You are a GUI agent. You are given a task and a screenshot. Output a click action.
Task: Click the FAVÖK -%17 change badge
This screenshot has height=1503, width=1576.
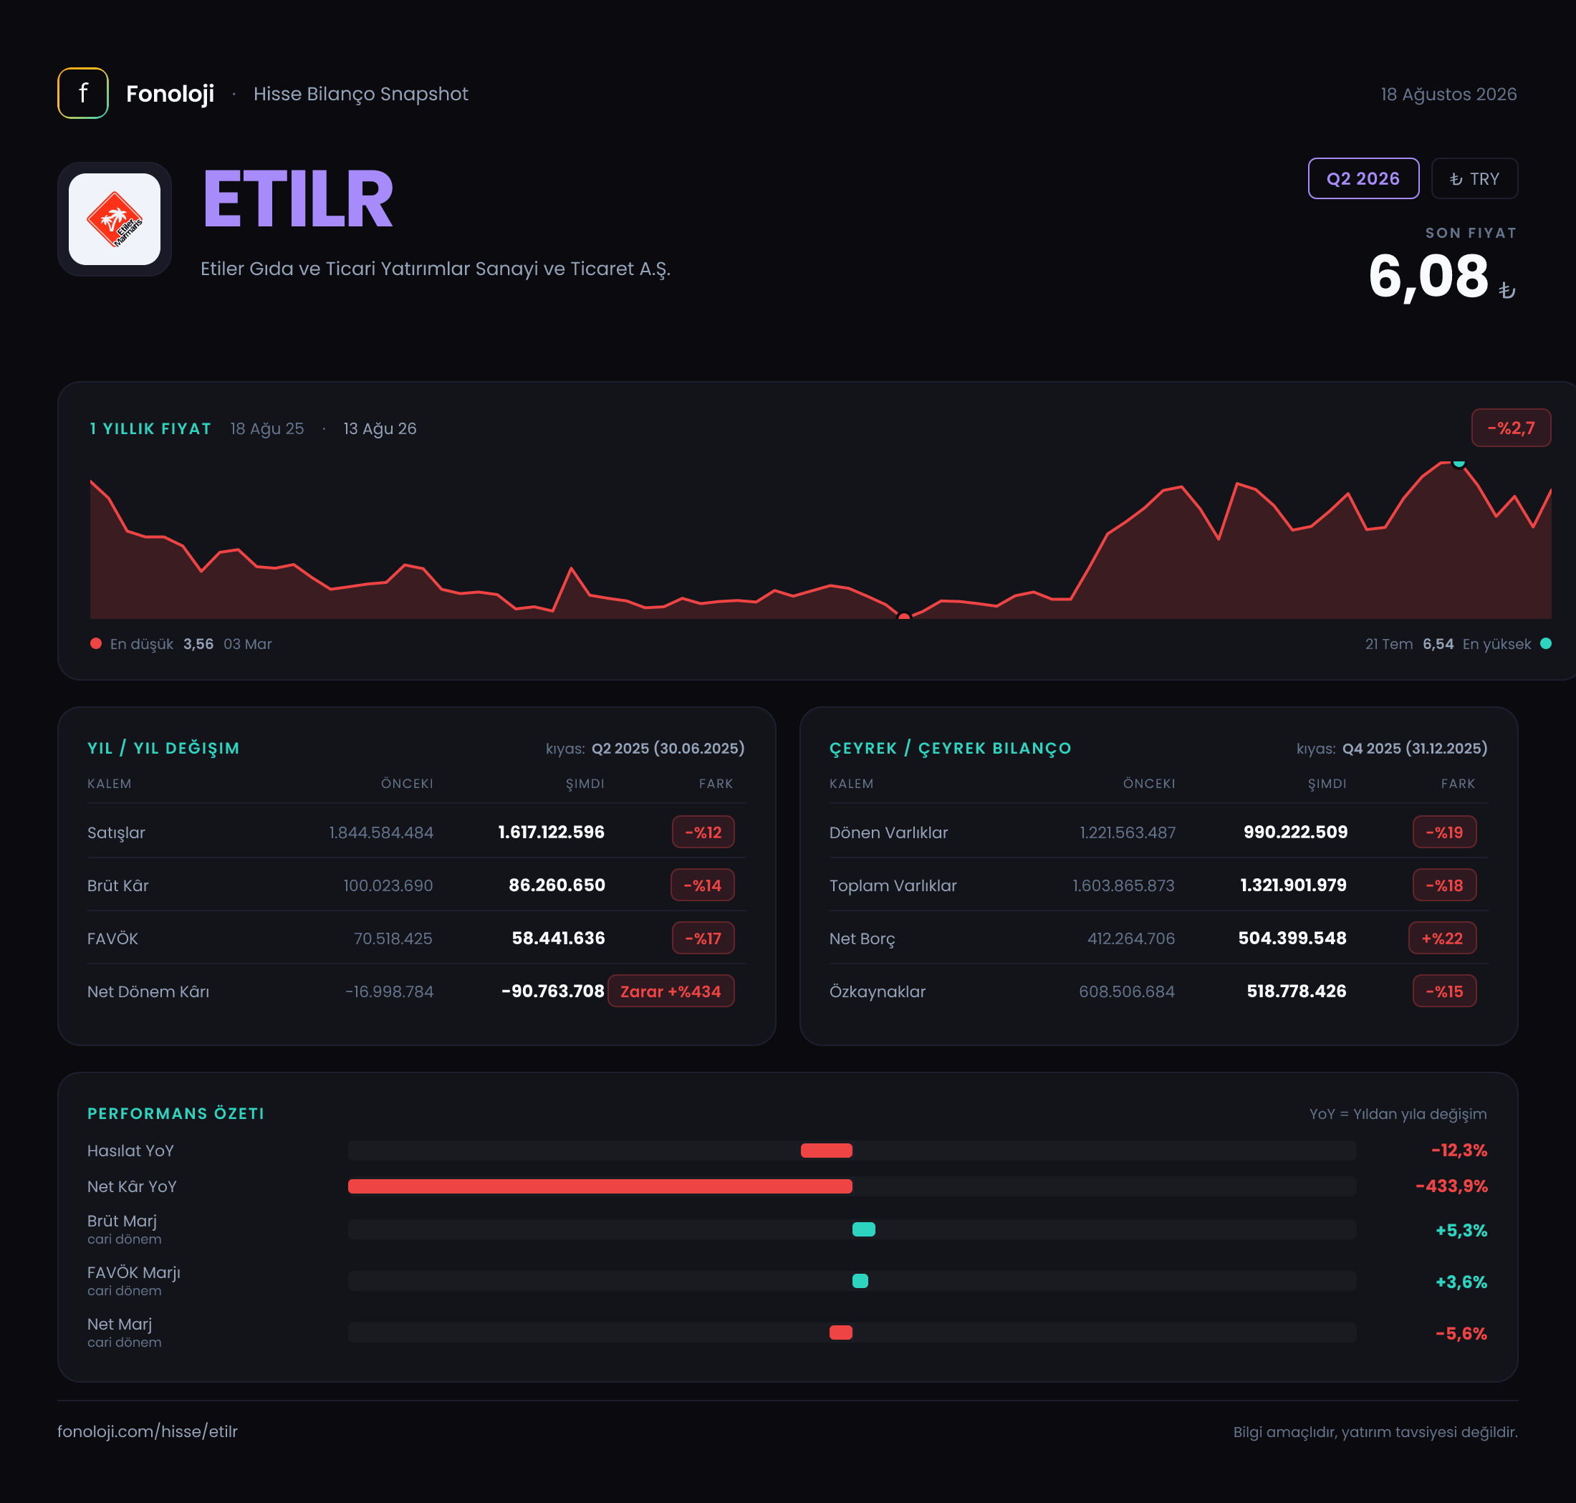703,937
